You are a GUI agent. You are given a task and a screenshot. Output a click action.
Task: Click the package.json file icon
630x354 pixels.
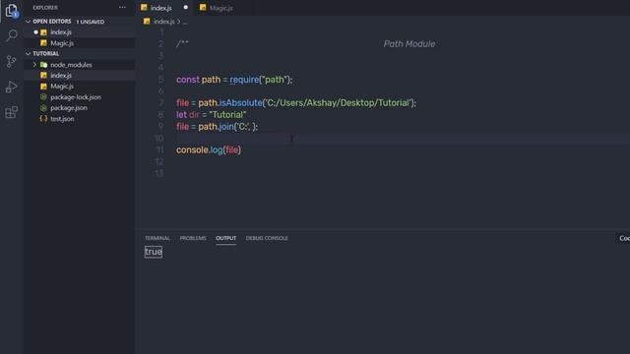(43, 107)
